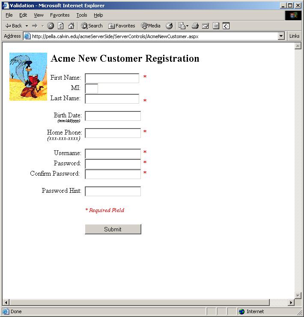Screen dimensions: 304x317
Task: Click the Stop loading icon
Action: pos(51,26)
